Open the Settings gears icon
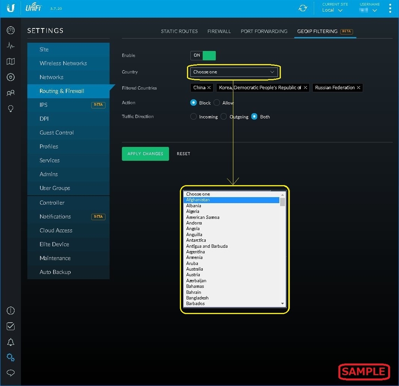The image size is (399, 386). [x=11, y=358]
